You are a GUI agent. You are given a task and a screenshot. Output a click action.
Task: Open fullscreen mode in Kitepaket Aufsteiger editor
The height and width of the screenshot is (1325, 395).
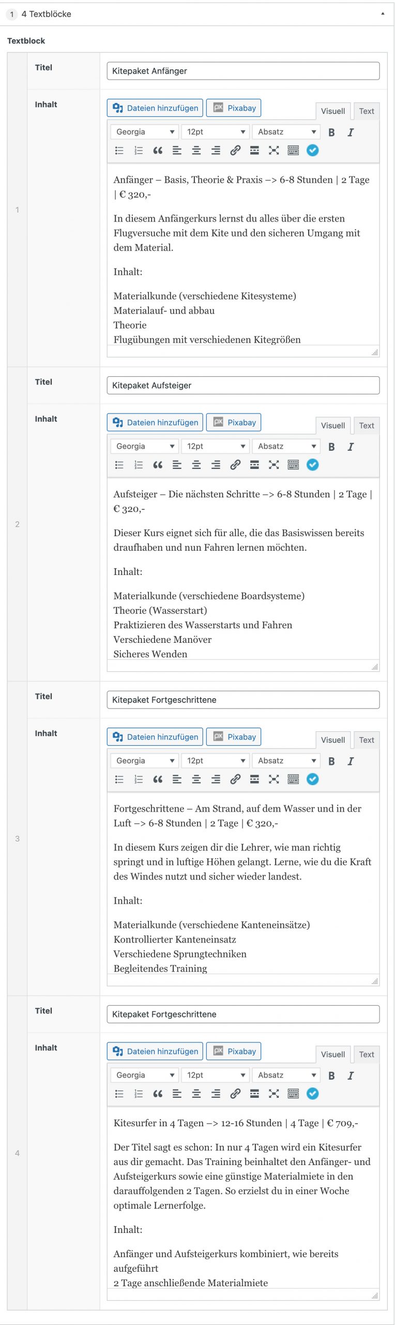tap(274, 465)
